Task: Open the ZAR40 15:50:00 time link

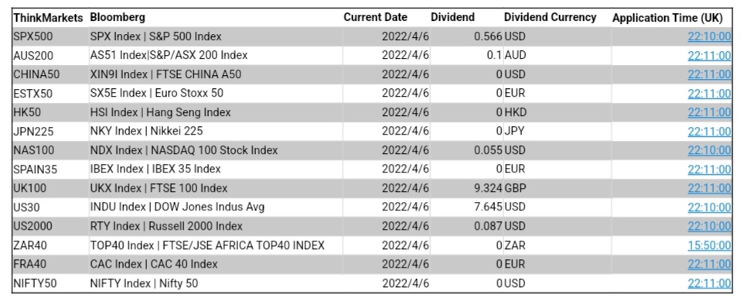Action: (x=709, y=245)
